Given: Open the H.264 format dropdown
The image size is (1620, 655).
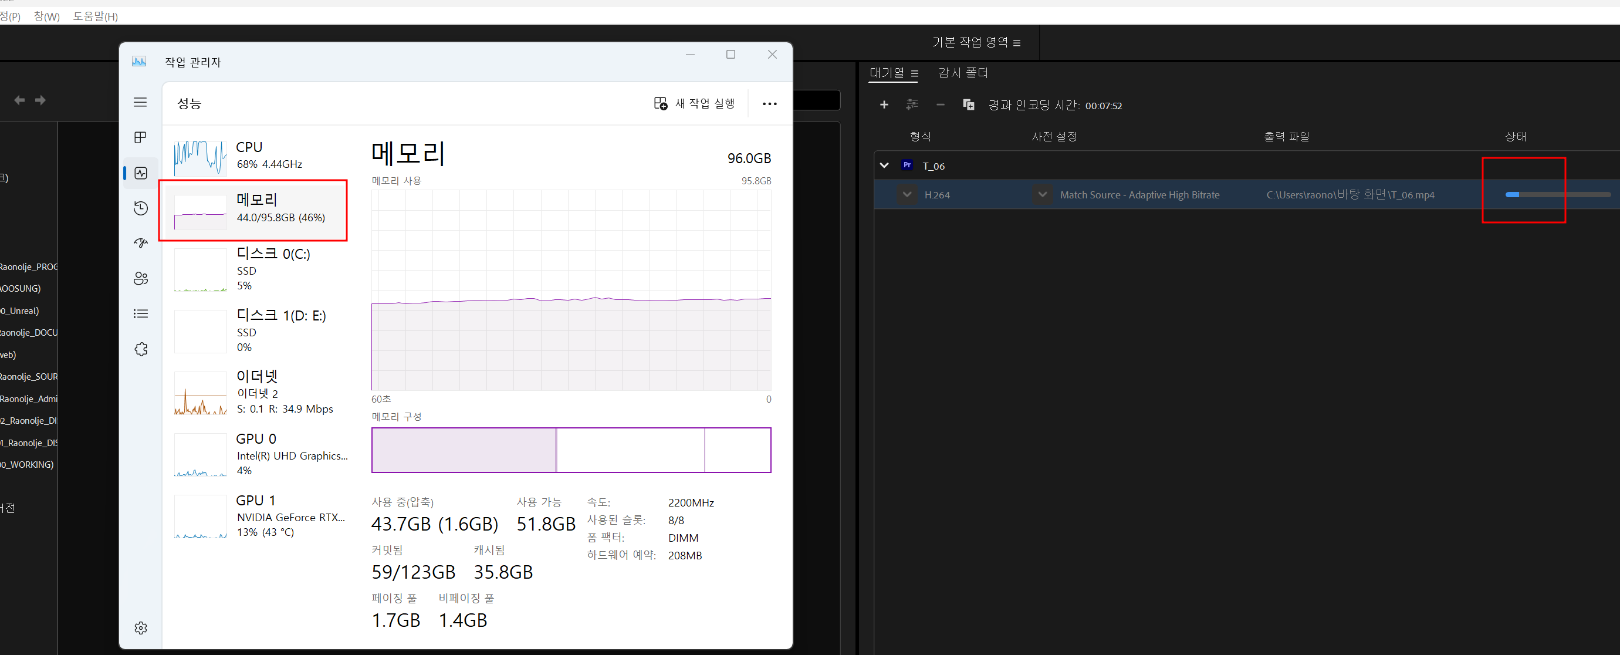Looking at the screenshot, I should (x=907, y=194).
